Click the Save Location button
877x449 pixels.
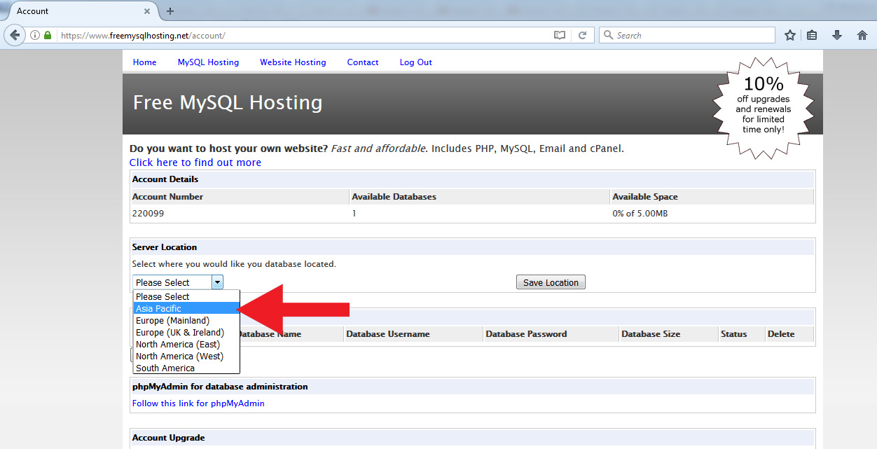[551, 282]
